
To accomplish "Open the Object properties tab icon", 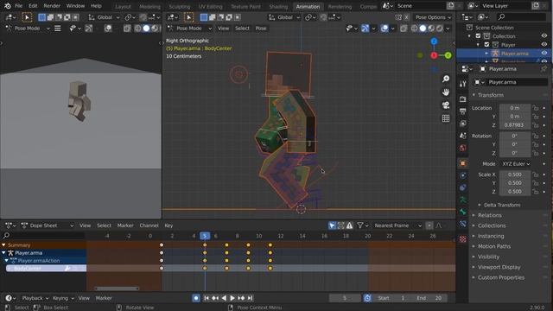I will [x=463, y=163].
